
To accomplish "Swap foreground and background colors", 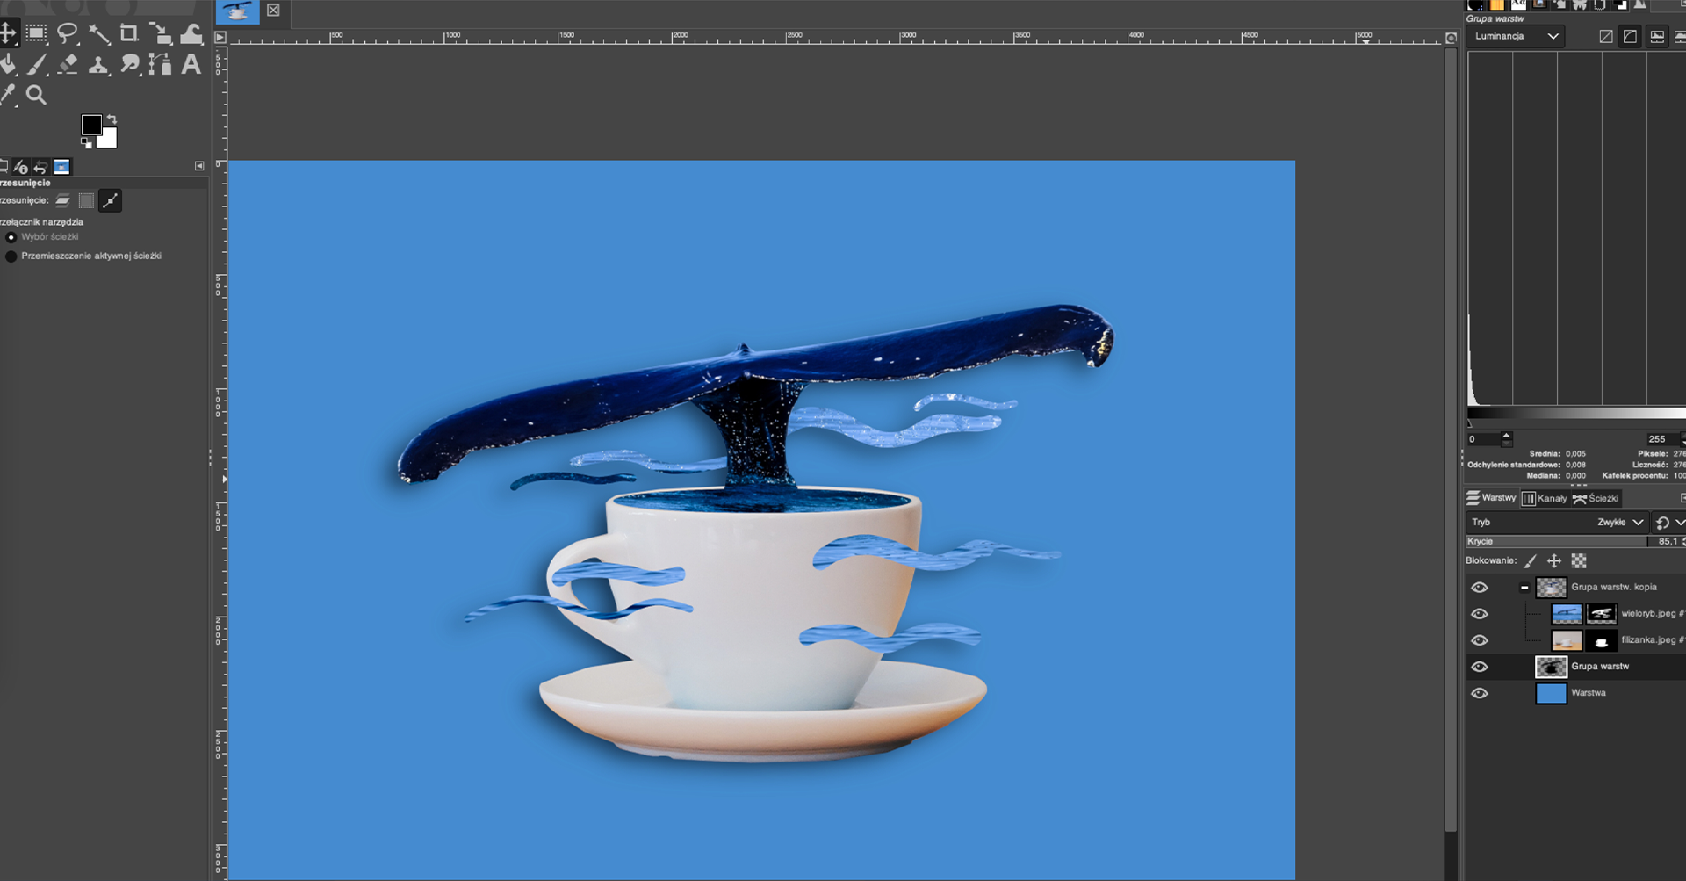I will pyautogui.click(x=112, y=119).
